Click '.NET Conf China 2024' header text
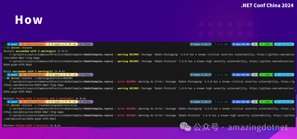 (x=267, y=6)
